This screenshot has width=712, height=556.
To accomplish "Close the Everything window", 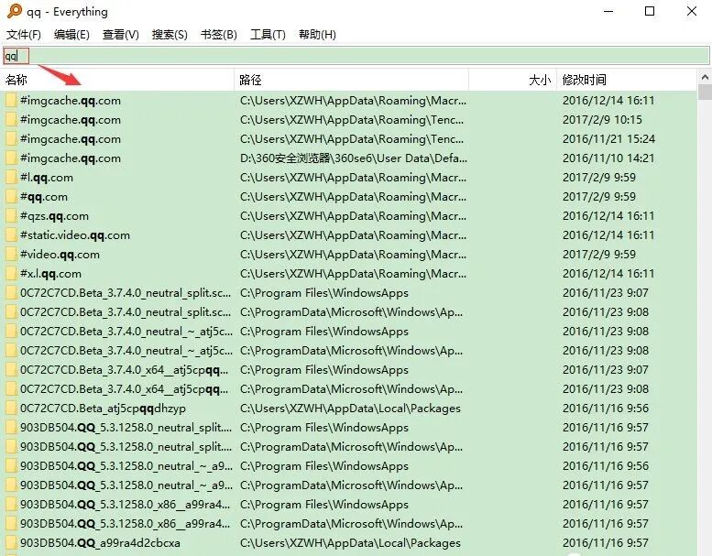I will pyautogui.click(x=692, y=11).
